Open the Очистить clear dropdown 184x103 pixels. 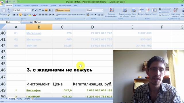tap(164, 15)
